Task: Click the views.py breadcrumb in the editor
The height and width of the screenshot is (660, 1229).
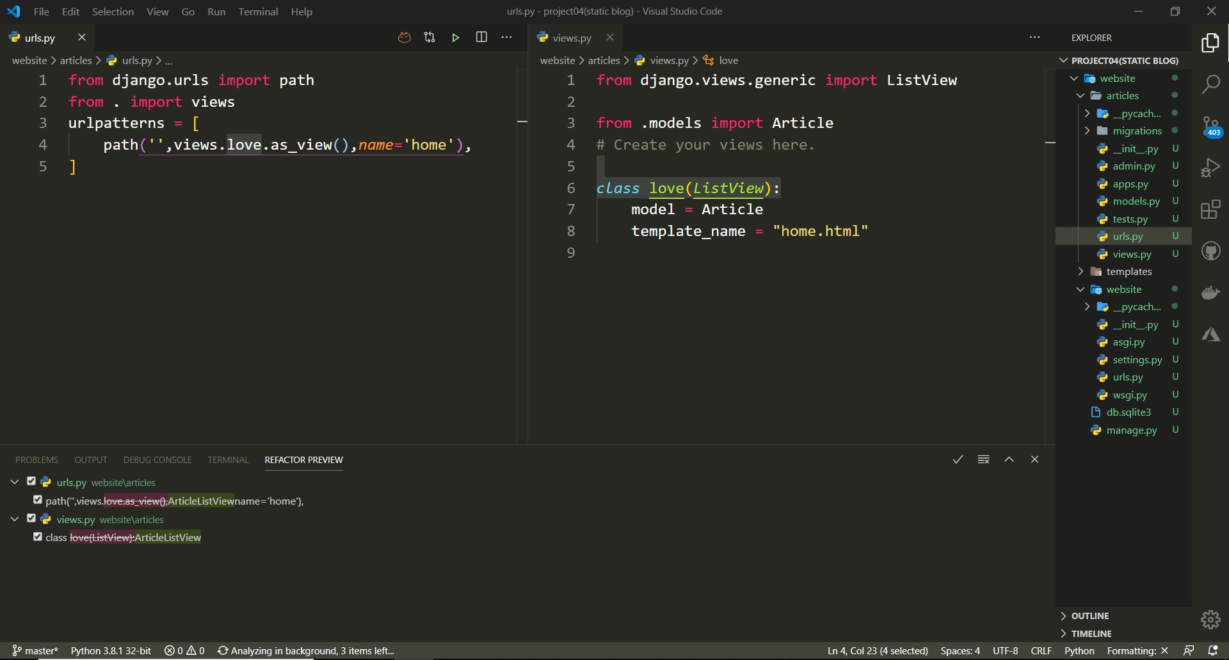Action: tap(669, 60)
